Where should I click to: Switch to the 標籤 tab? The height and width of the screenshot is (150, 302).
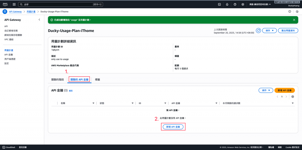click(97, 80)
